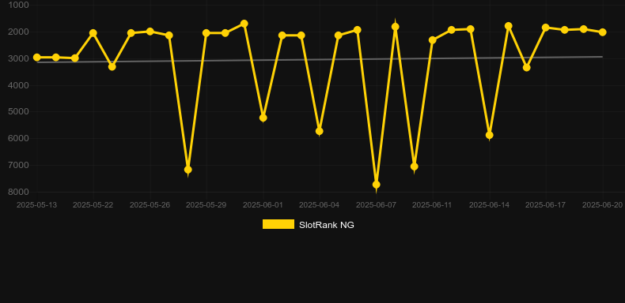Click the data point at 2025-05-29

pos(206,33)
